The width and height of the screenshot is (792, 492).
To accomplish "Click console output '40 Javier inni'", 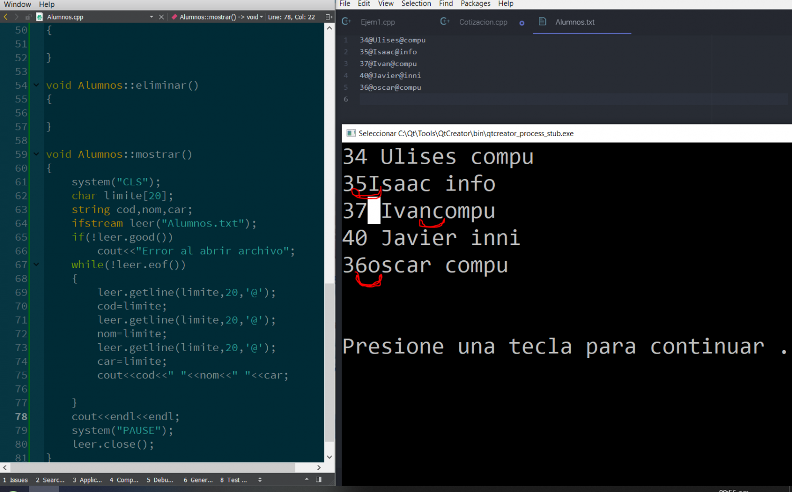I will coord(431,238).
